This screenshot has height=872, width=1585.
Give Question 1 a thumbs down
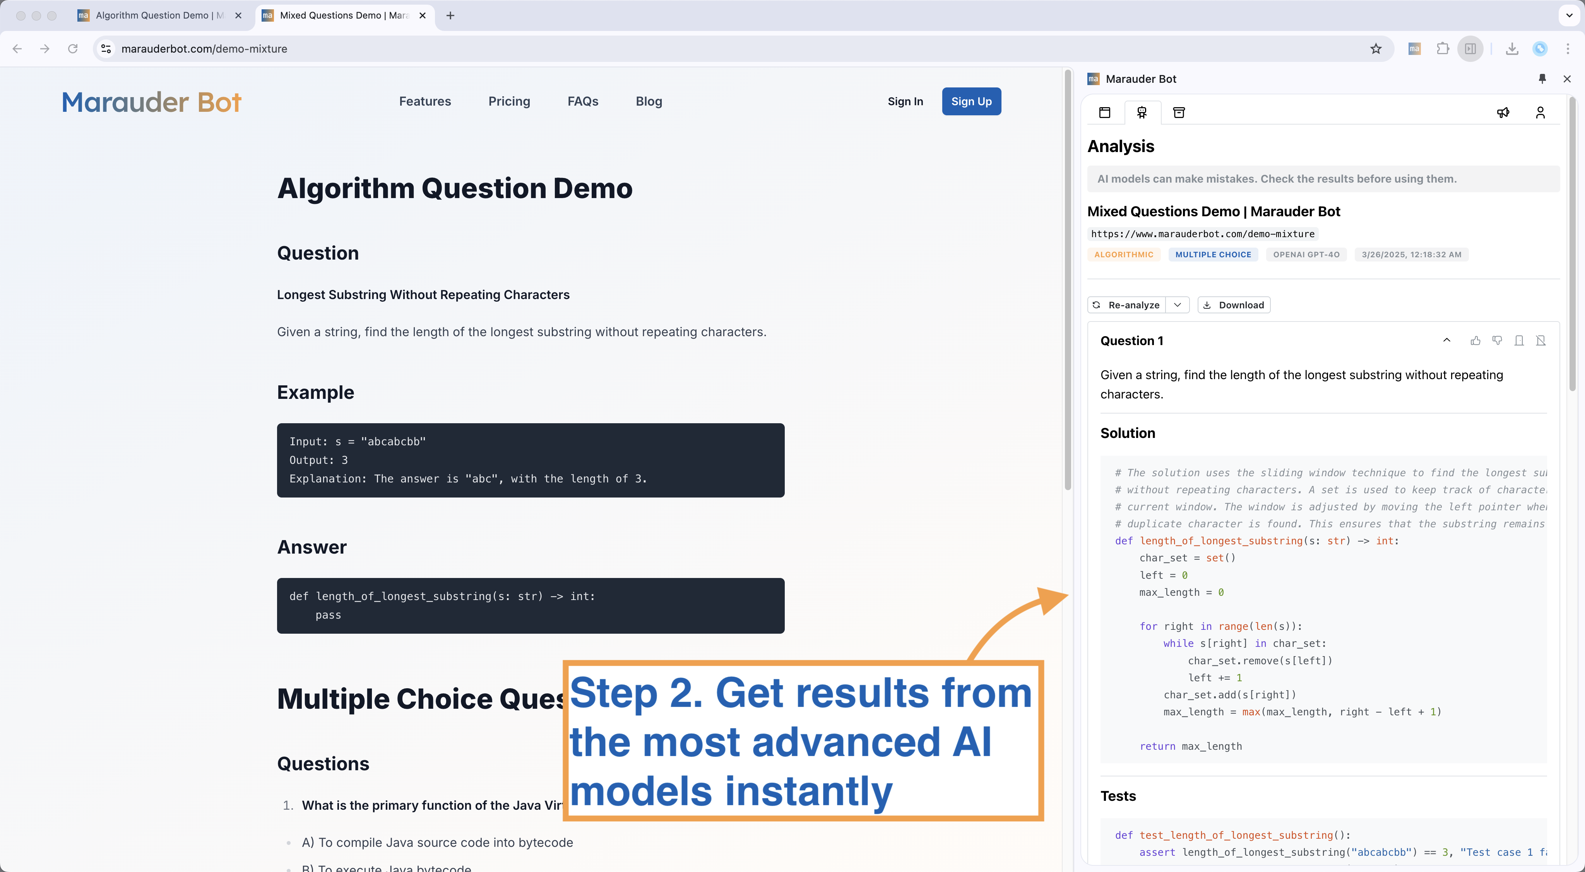click(1497, 341)
